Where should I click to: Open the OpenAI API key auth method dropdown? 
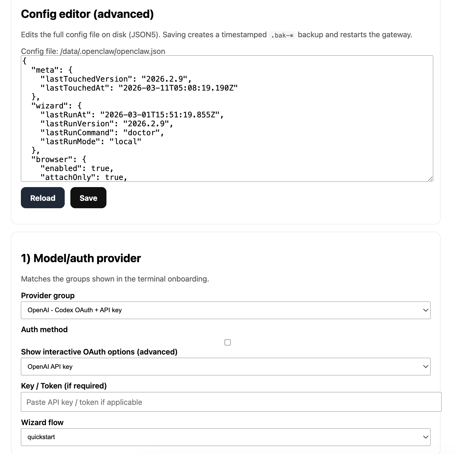[x=225, y=366]
